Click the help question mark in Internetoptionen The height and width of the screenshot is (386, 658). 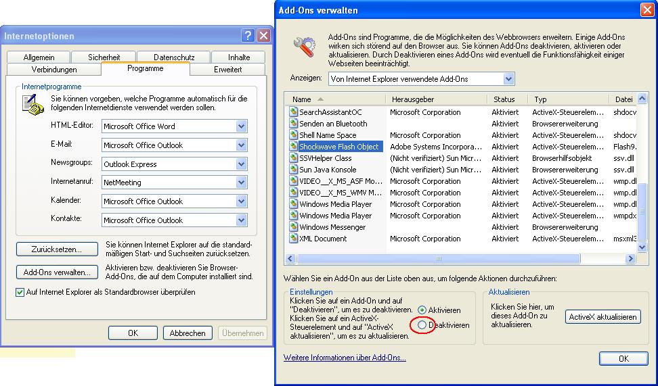248,36
